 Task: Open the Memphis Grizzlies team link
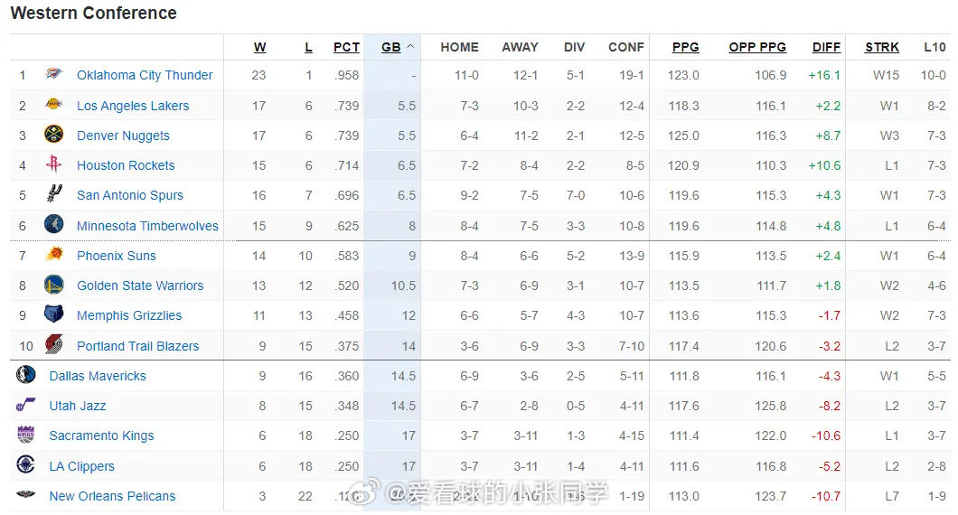pos(129,316)
